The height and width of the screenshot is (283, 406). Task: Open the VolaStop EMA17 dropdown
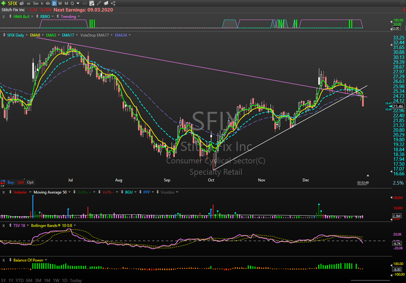click(112, 35)
